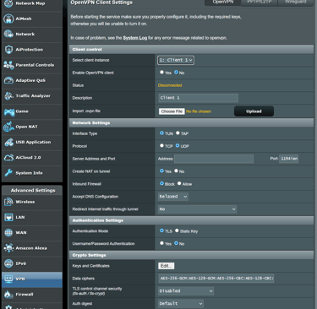The width and height of the screenshot is (317, 309).
Task: Switch to the Wireguard tab
Action: coord(296,3)
